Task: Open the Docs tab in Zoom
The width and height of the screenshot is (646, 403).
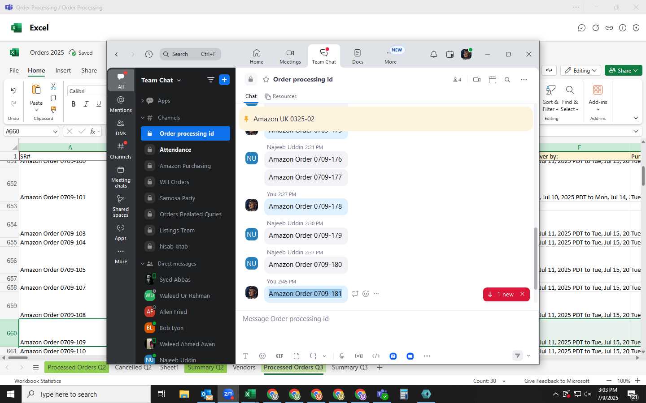Action: (x=358, y=56)
